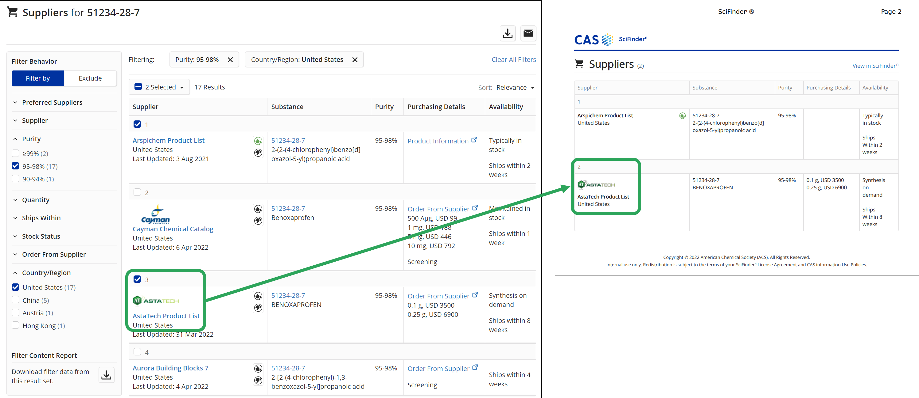Image resolution: width=919 pixels, height=398 pixels.
Task: Check the Hong Kong country filter
Action: 15,325
